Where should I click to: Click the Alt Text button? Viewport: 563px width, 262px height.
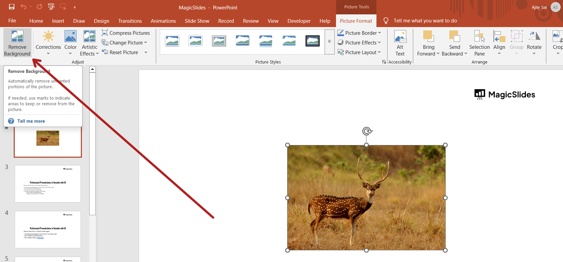pyautogui.click(x=400, y=42)
